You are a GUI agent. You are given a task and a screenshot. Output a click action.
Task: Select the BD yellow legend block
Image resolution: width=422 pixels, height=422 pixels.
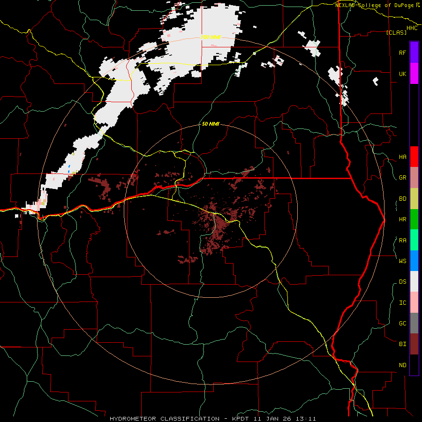click(x=414, y=199)
